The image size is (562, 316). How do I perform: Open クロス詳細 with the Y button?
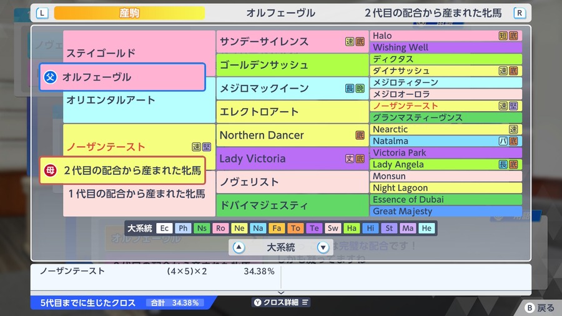pos(281,302)
